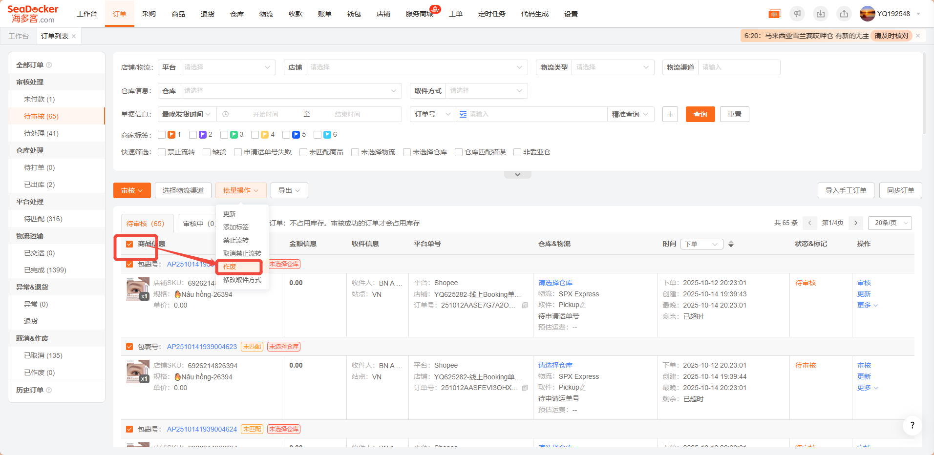Switch language with the 中 icon

pyautogui.click(x=774, y=14)
